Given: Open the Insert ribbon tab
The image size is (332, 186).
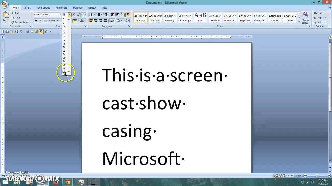Looking at the screenshot, I should pos(27,8).
